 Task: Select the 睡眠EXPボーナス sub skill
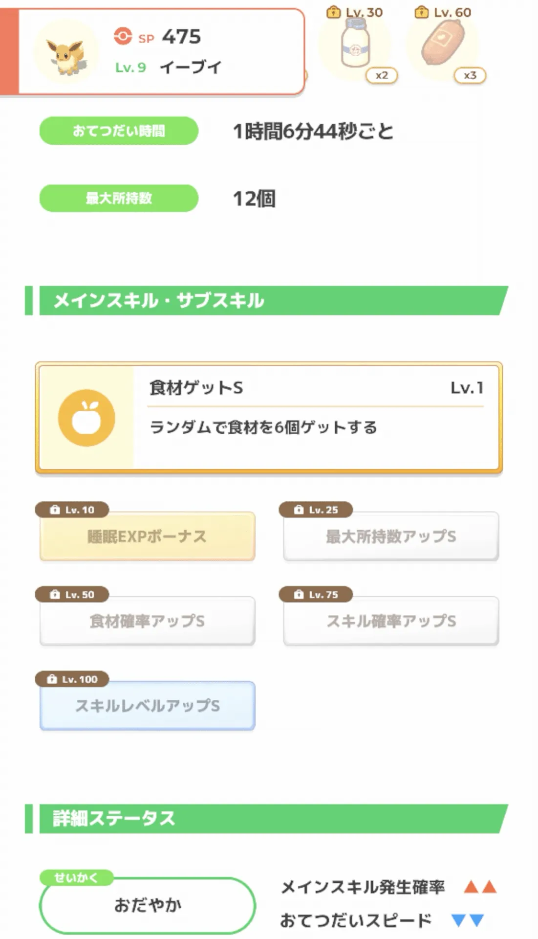tap(147, 537)
